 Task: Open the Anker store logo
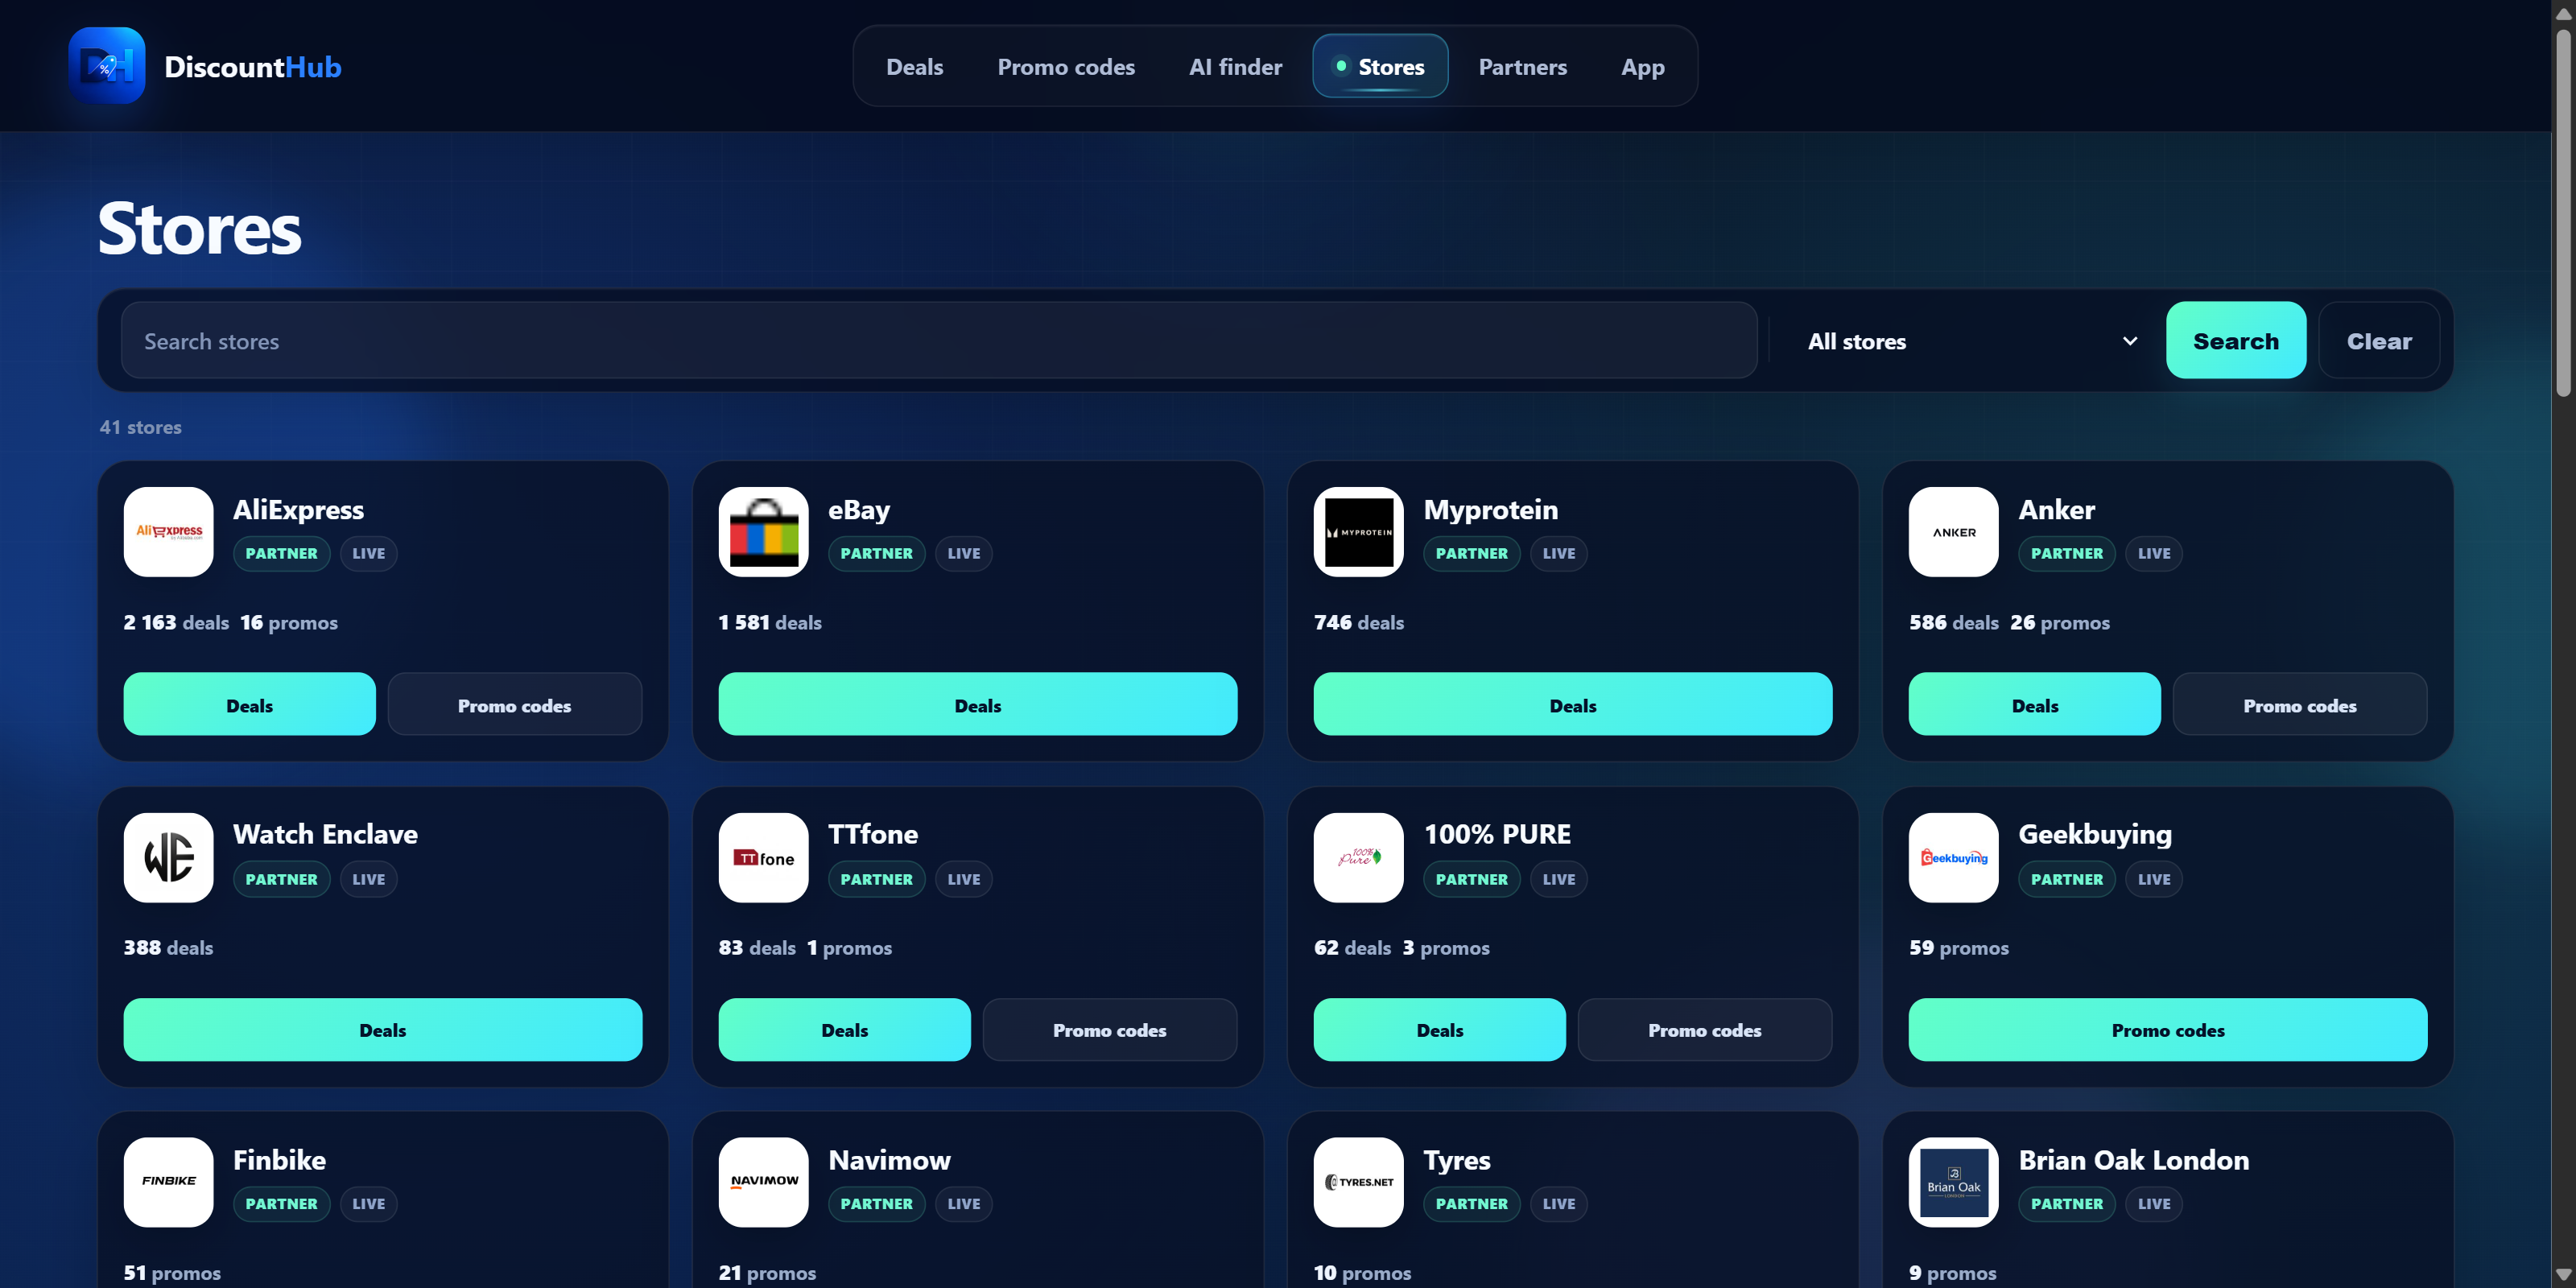1953,532
